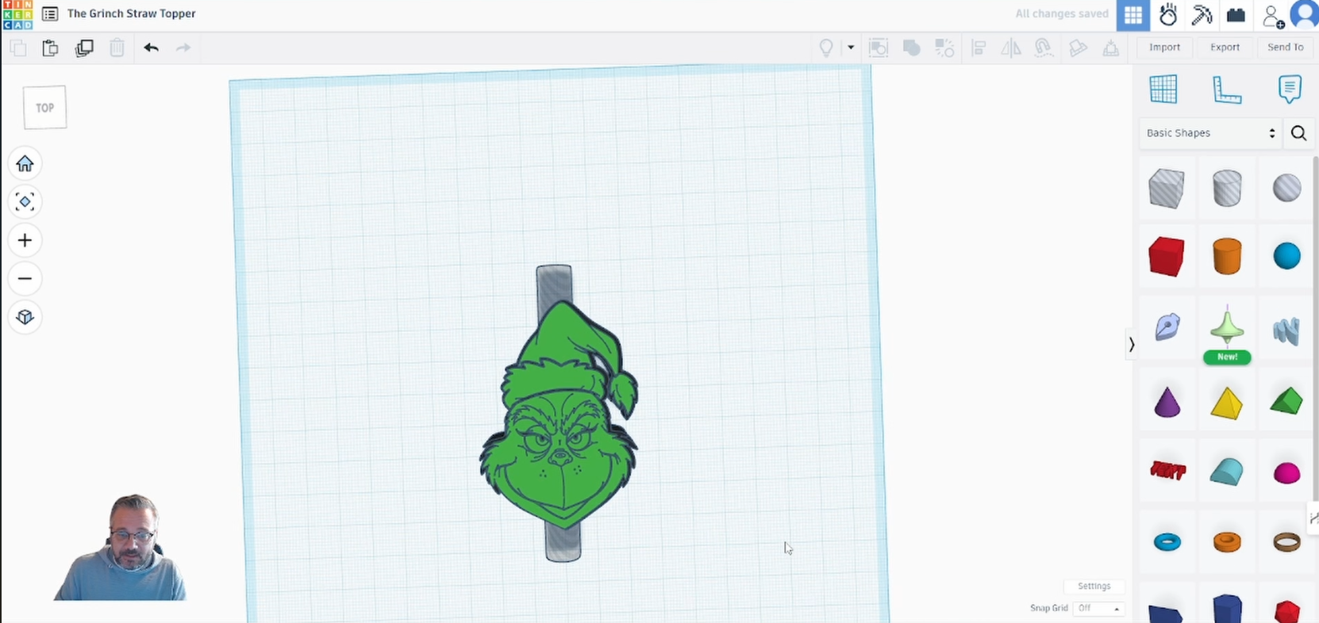Open the Basic Shapes dropdown
This screenshot has height=623, width=1319.
[1209, 133]
